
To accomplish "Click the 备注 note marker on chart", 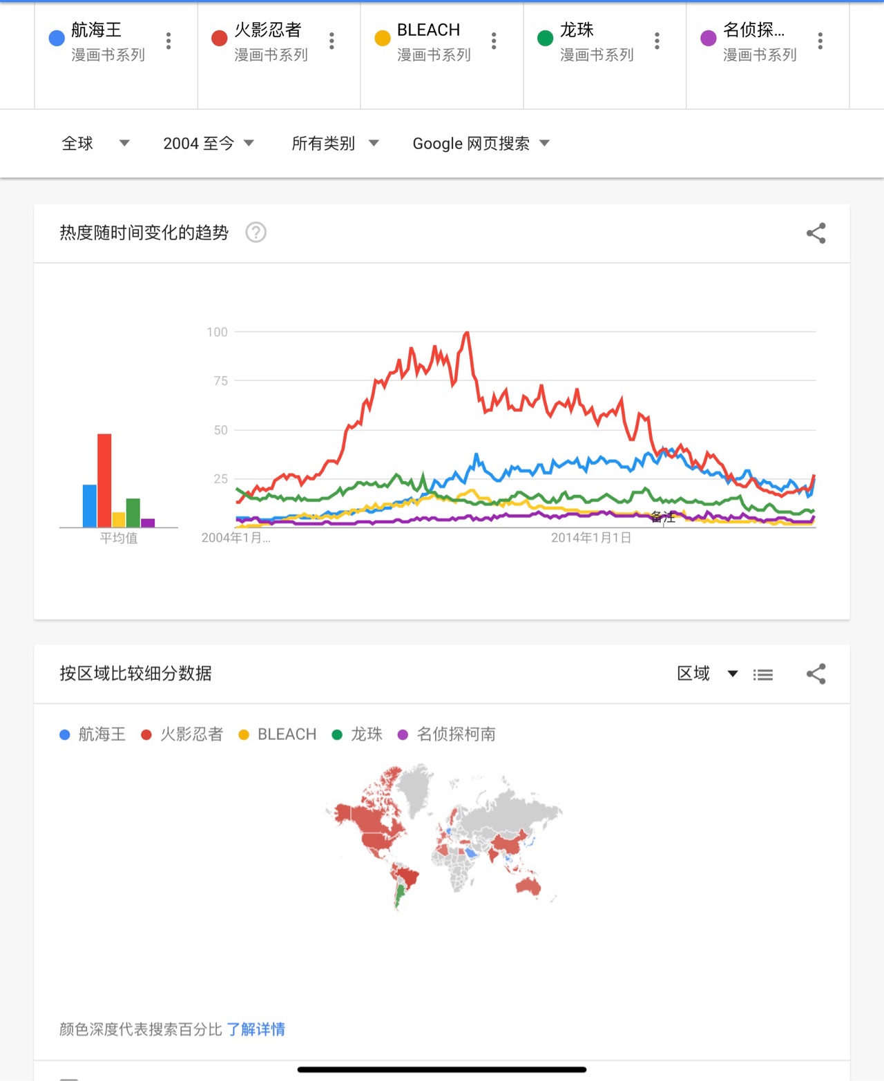I will pyautogui.click(x=663, y=517).
